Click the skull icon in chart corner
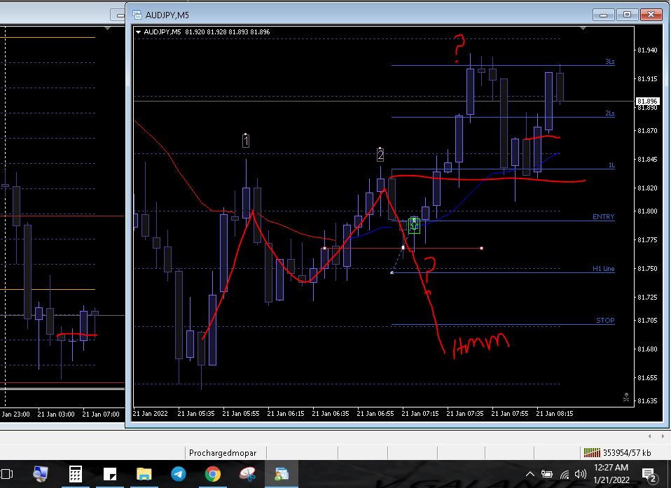 [625, 397]
